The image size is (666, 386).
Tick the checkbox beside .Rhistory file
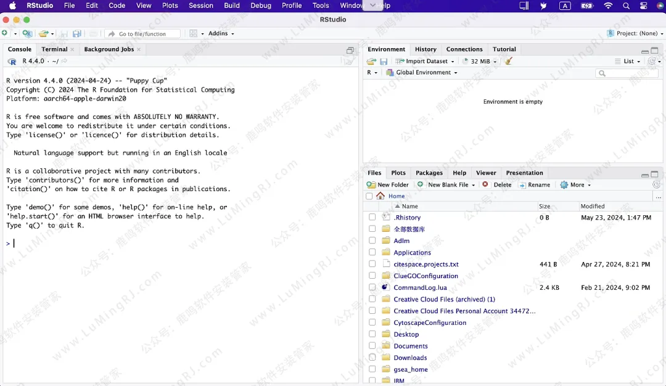(x=372, y=217)
